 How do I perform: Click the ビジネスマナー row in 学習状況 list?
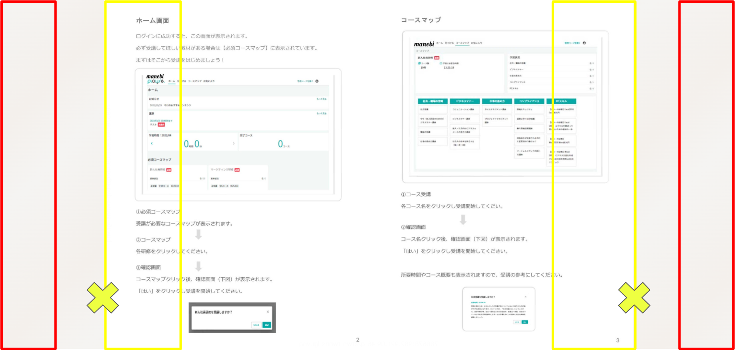(552, 70)
